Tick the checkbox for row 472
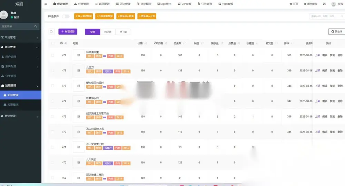345x186 pixels. tap(52, 132)
